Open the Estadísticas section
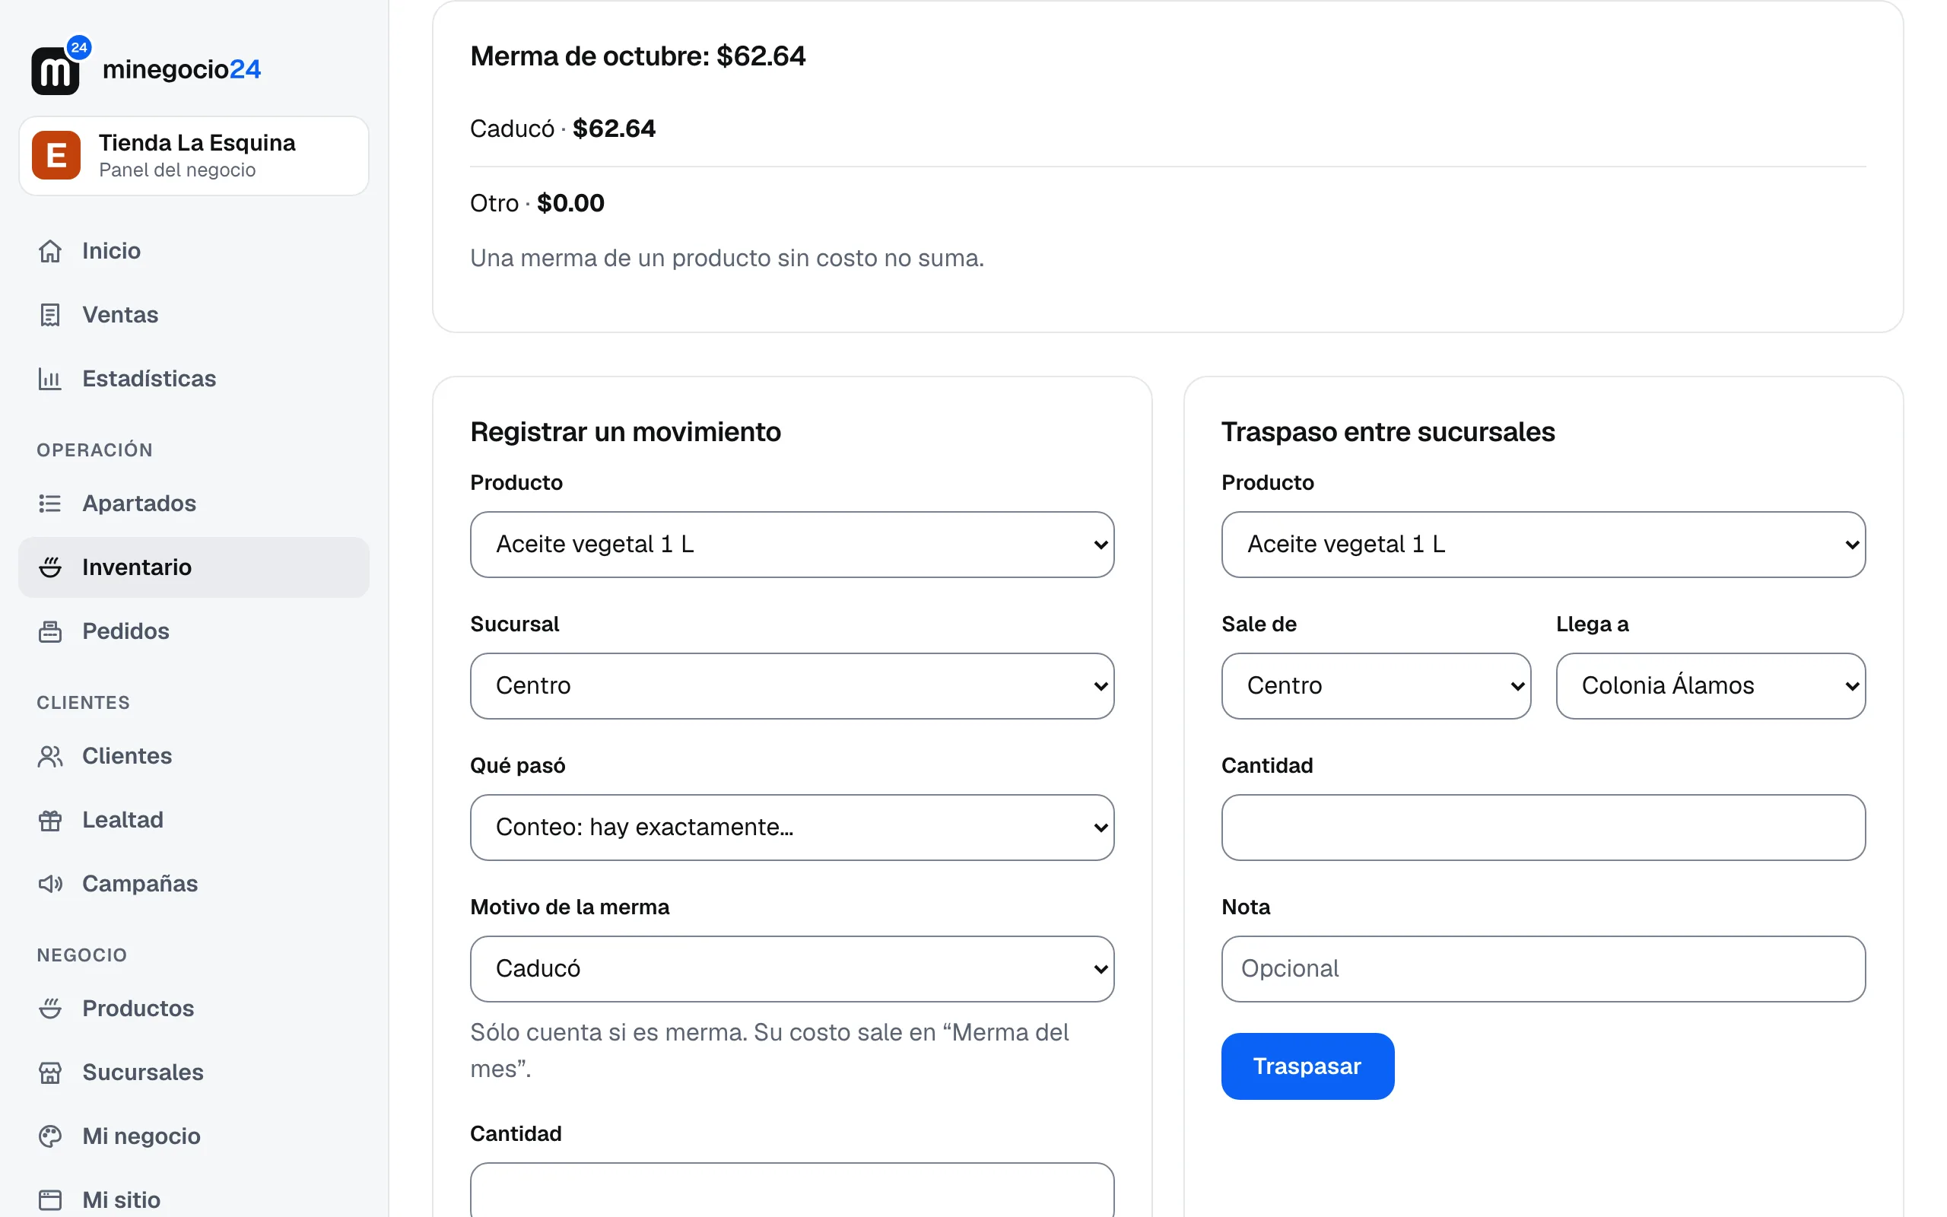This screenshot has width=1947, height=1217. pos(194,378)
